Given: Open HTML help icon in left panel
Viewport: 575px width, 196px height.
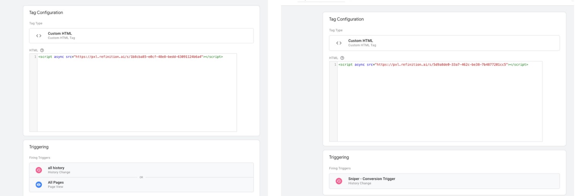Looking at the screenshot, I should pos(42,50).
